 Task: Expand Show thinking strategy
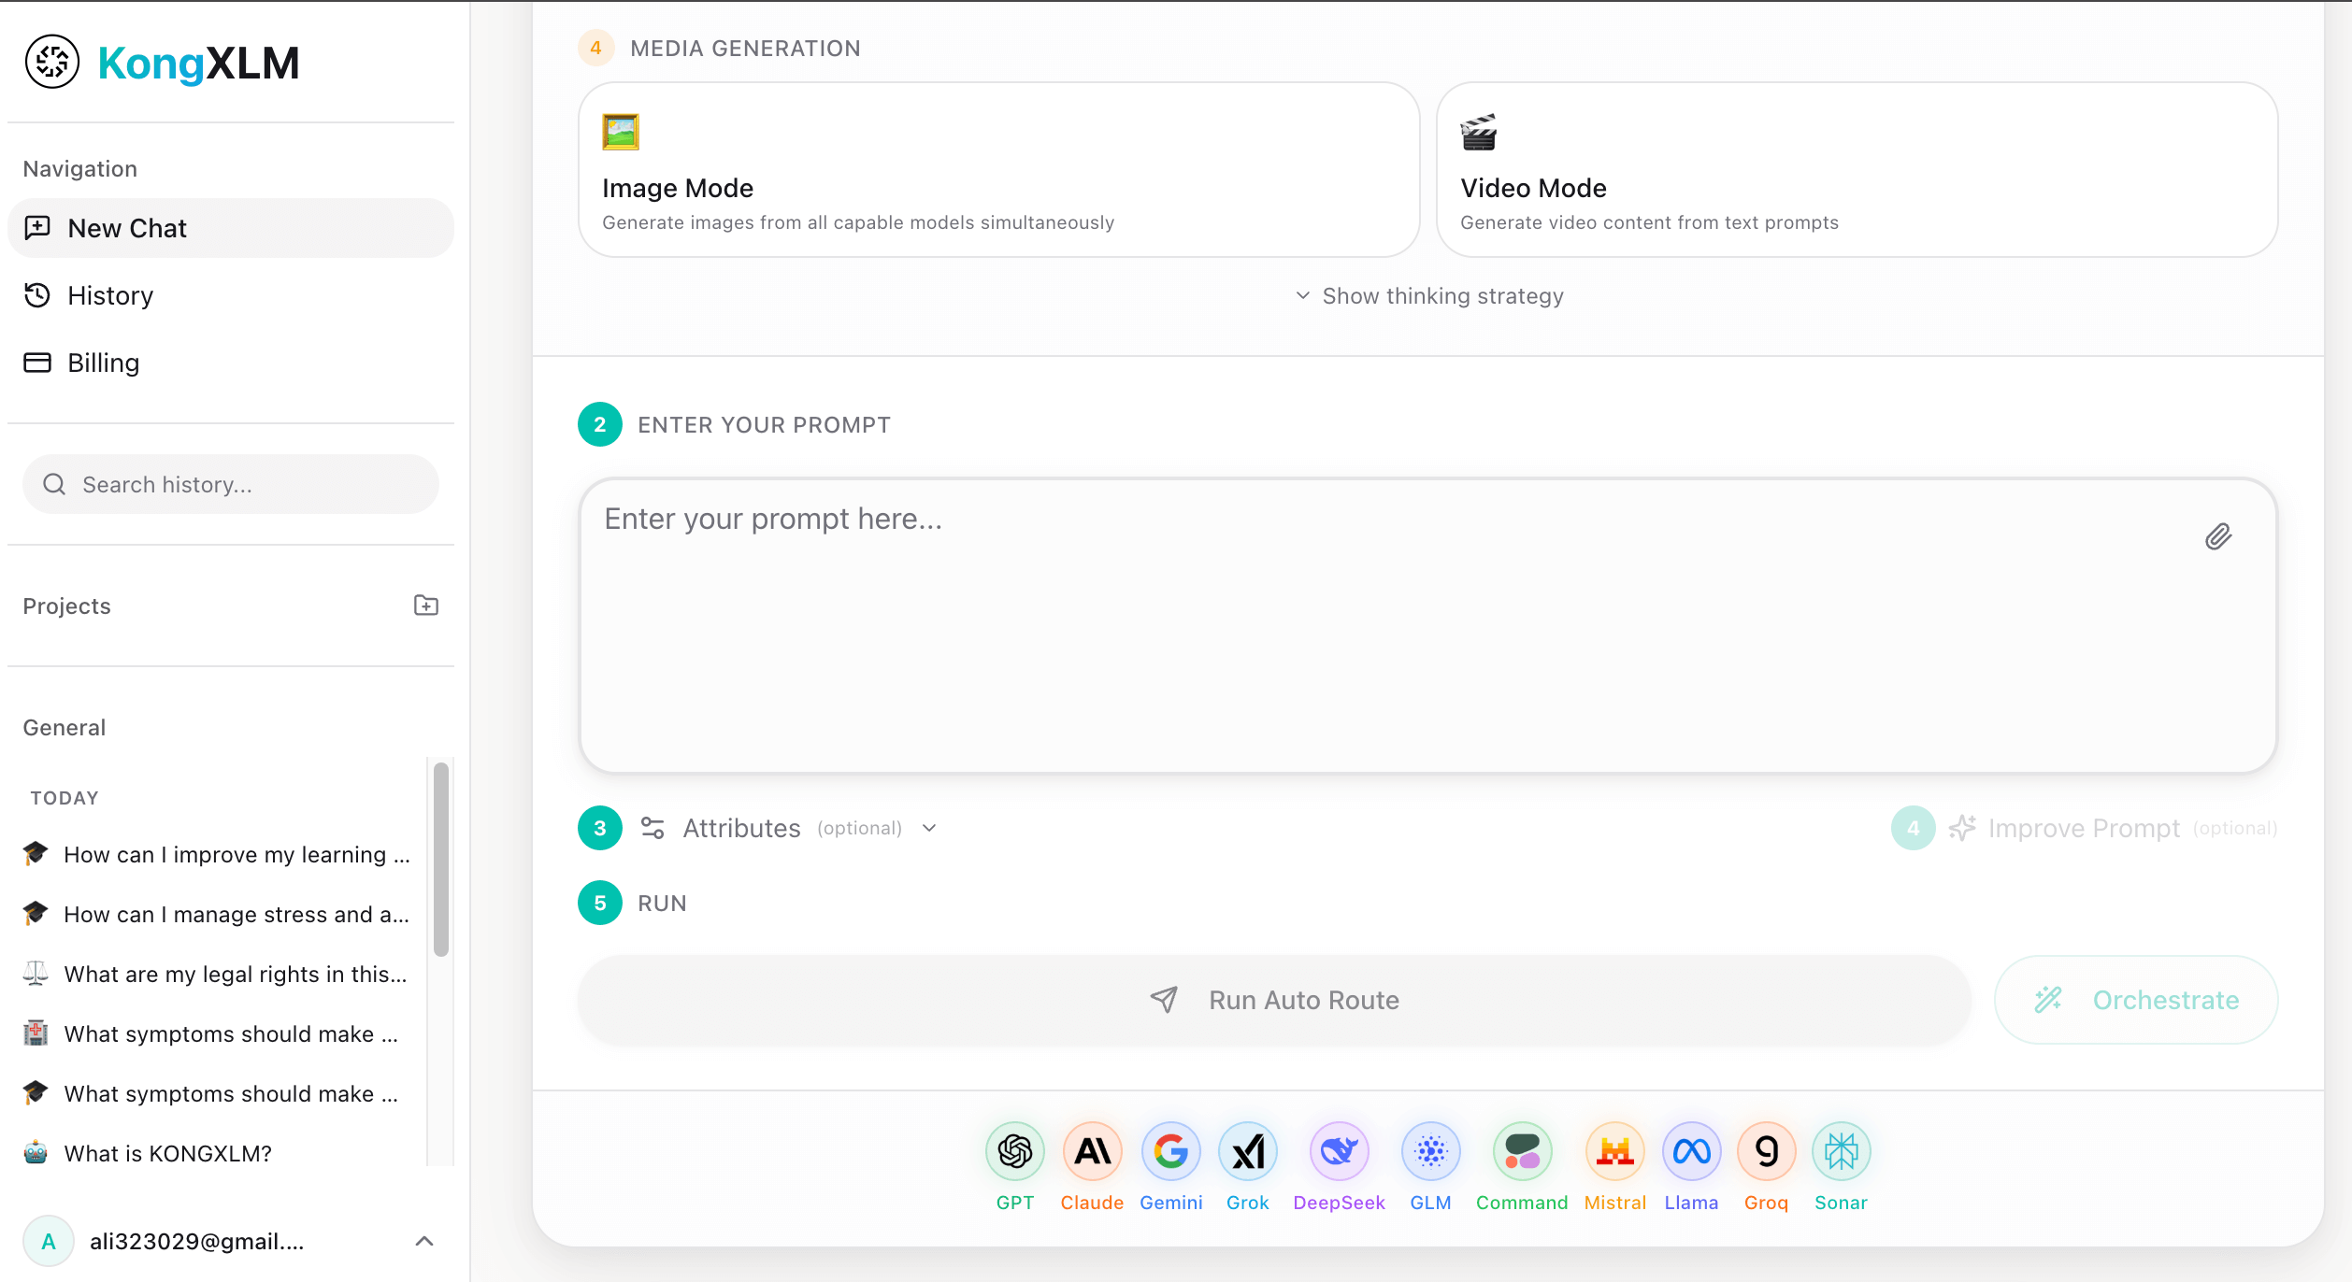coord(1428,295)
